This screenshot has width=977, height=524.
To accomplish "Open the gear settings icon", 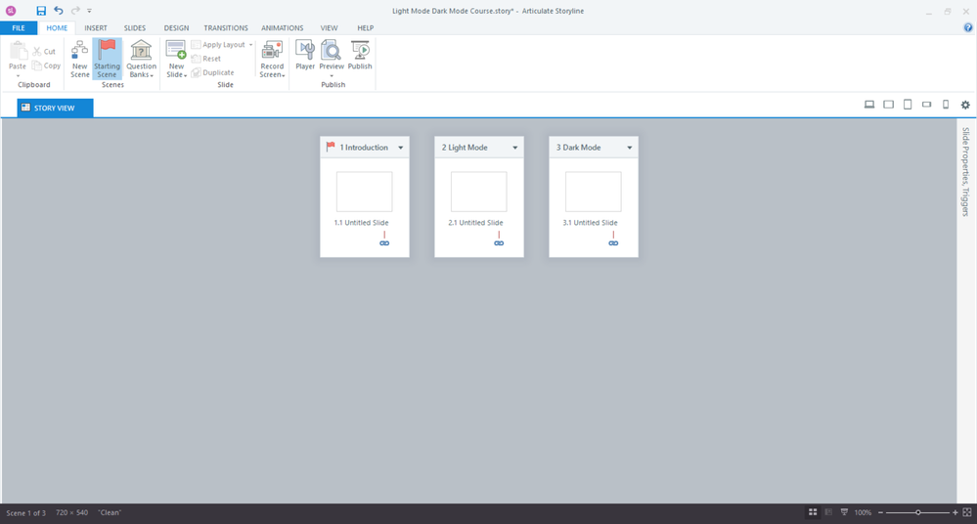I will click(965, 105).
